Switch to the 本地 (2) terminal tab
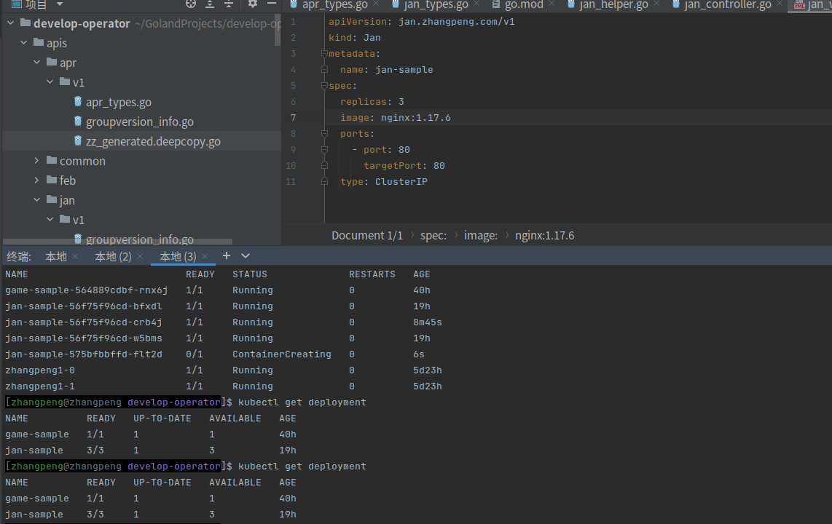The image size is (832, 524). click(113, 256)
